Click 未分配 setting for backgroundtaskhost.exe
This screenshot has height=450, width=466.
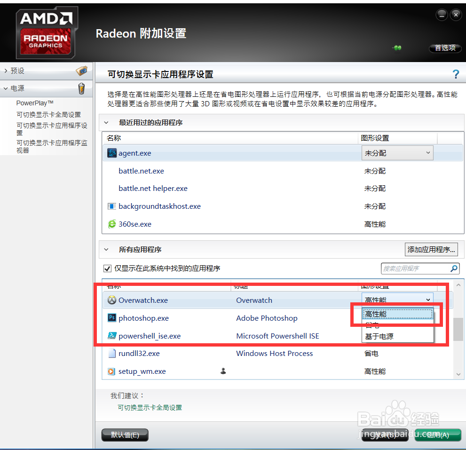[x=375, y=206]
